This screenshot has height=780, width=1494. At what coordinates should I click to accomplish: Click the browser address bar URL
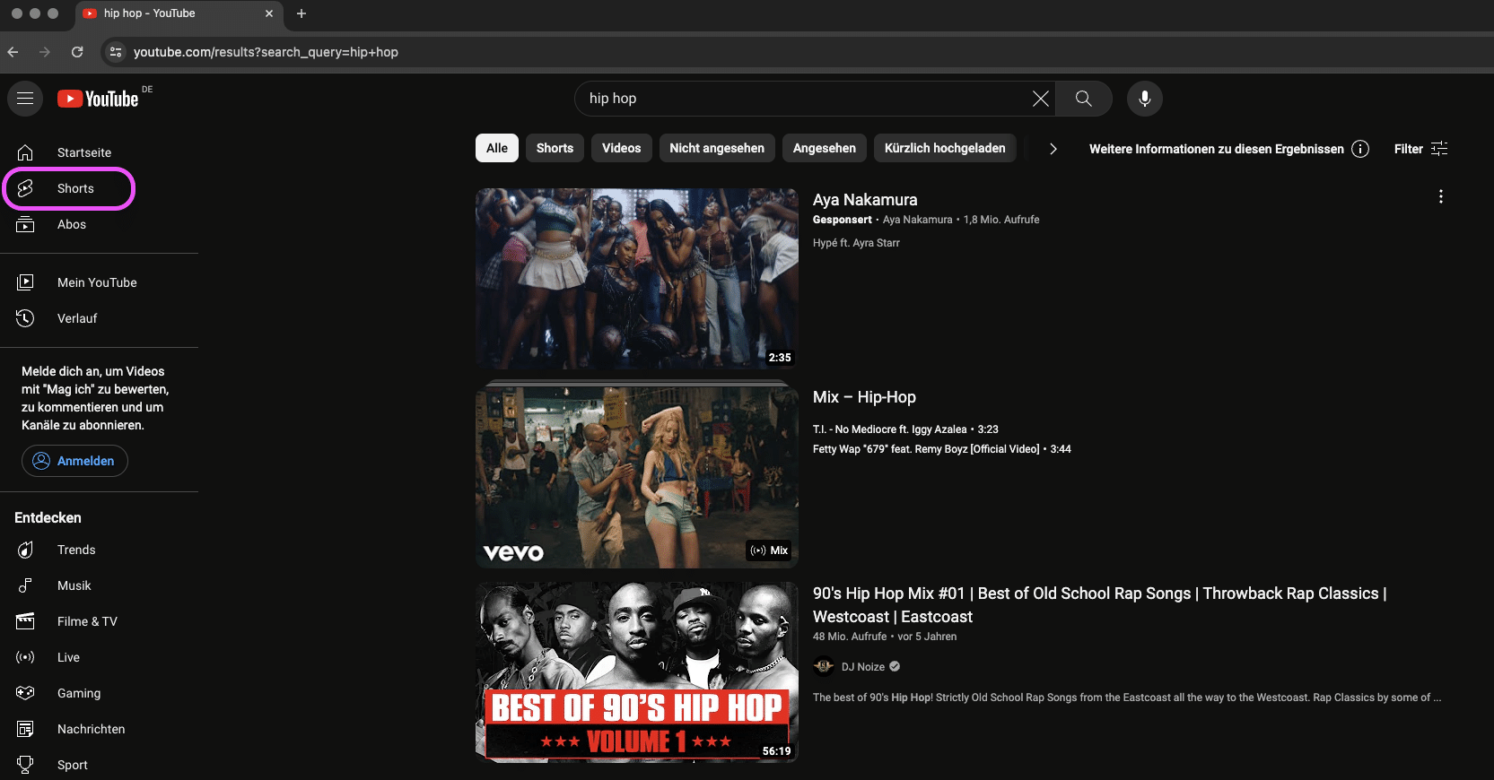click(x=266, y=52)
